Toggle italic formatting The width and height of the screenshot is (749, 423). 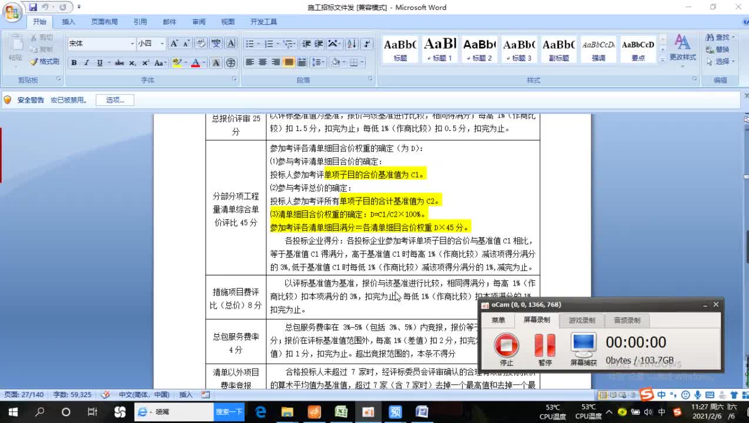[86, 63]
